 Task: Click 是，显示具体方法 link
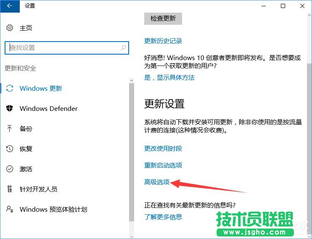[169, 78]
